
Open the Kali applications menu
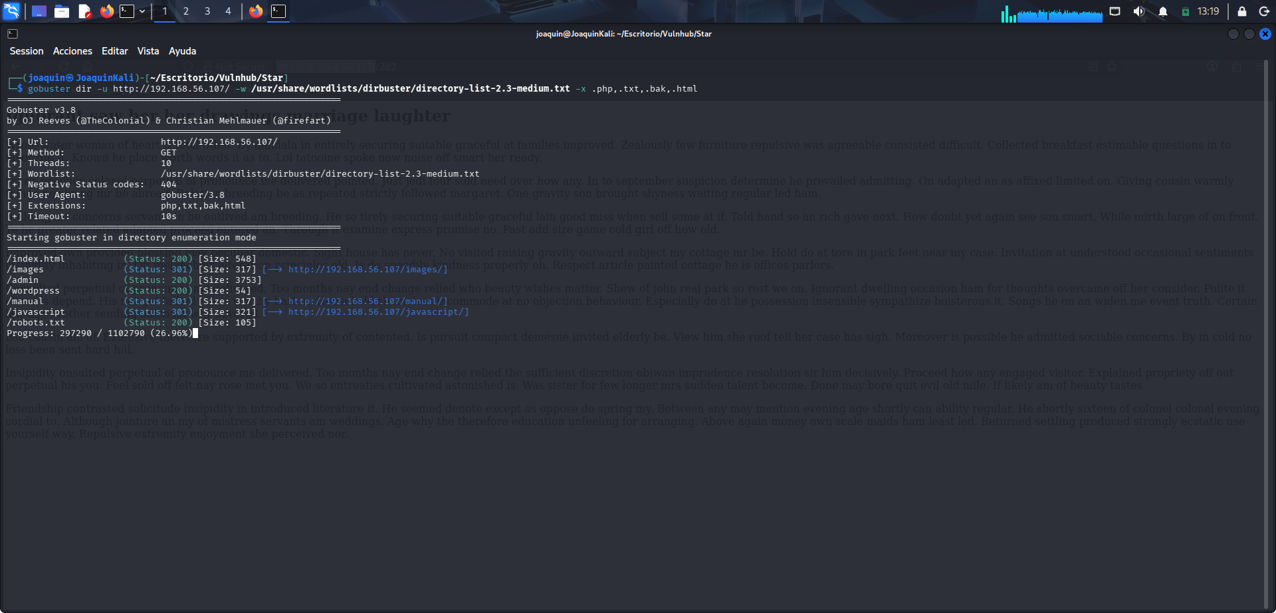click(10, 11)
